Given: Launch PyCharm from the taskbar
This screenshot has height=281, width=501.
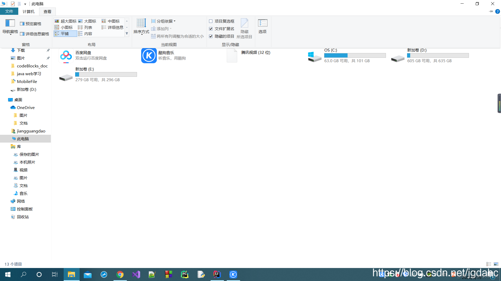Looking at the screenshot, I should (x=185, y=274).
